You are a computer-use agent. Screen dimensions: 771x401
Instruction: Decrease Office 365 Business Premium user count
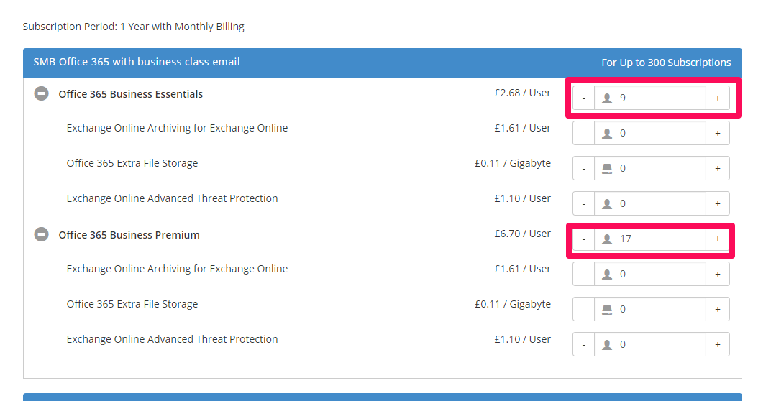tap(584, 239)
